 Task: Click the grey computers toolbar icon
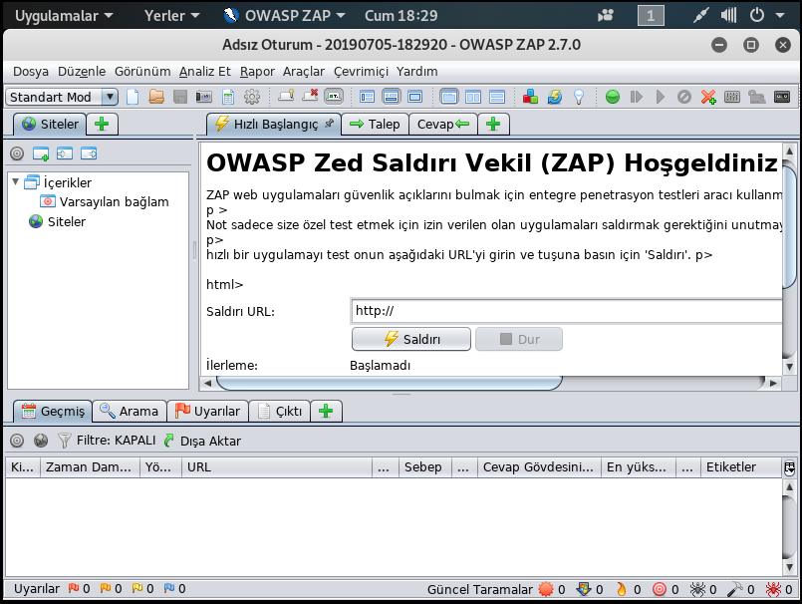coord(756,97)
